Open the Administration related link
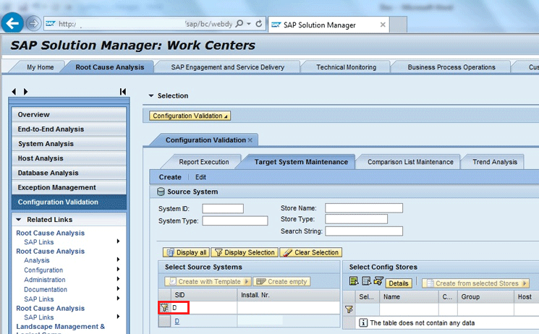Image resolution: width=539 pixels, height=334 pixels. 45,280
